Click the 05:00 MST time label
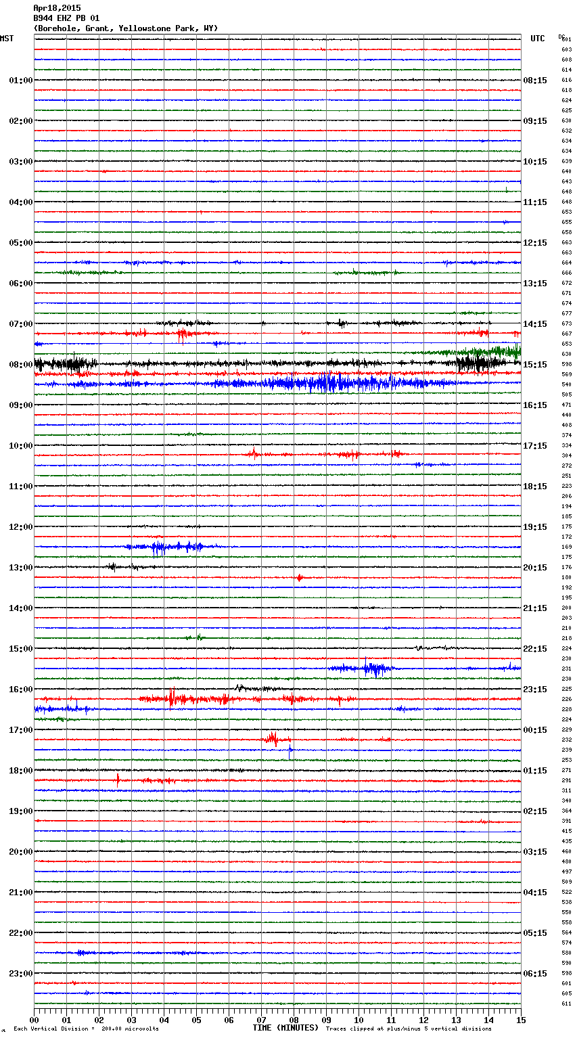Screen dimensions: 575x1038 tap(21, 243)
